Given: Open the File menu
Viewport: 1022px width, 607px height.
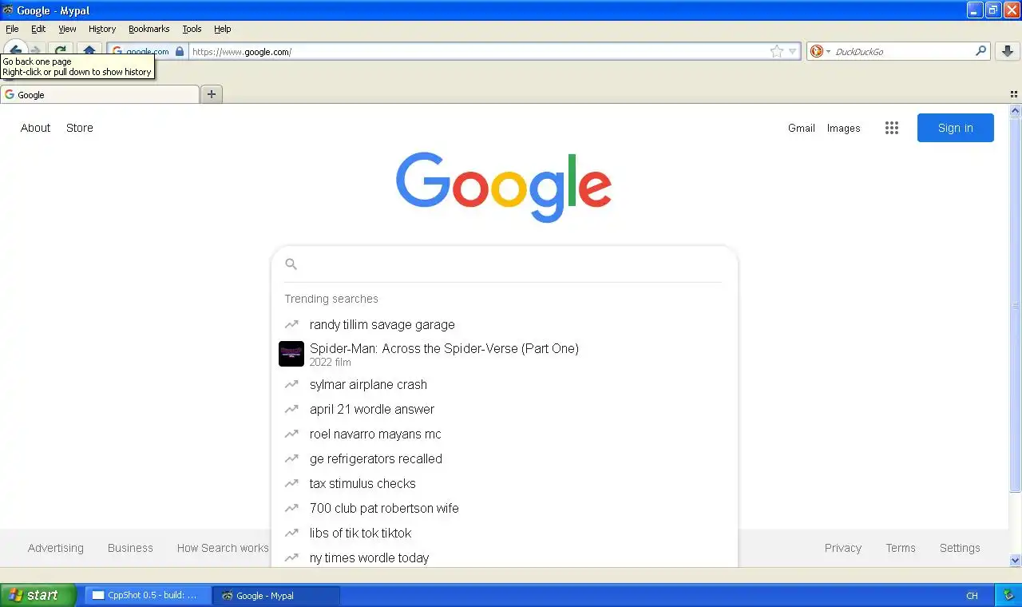Looking at the screenshot, I should click(12, 29).
